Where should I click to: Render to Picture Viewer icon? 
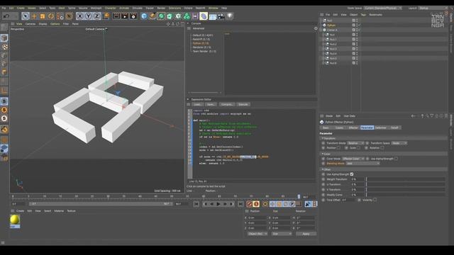[x=125, y=16]
